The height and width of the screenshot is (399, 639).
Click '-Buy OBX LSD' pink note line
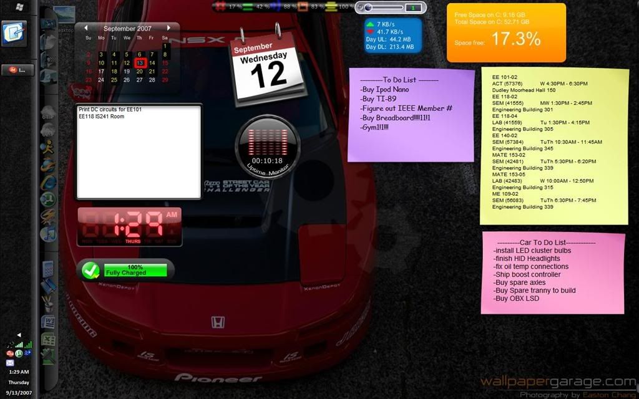pos(516,299)
